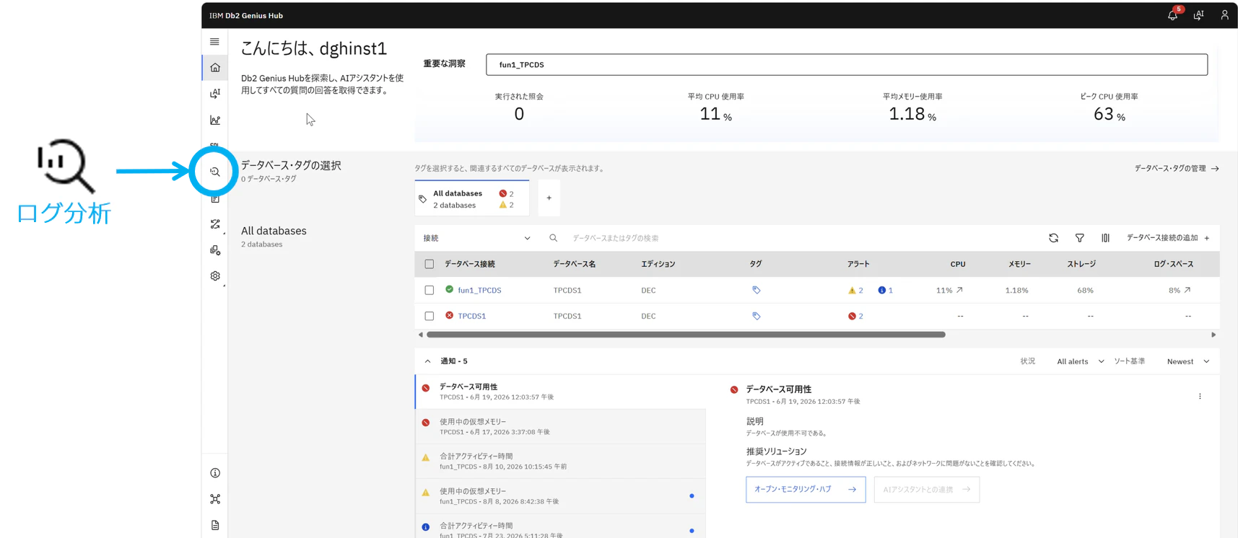
Task: Open AI assistant icon in top bar
Action: [x=1198, y=15]
